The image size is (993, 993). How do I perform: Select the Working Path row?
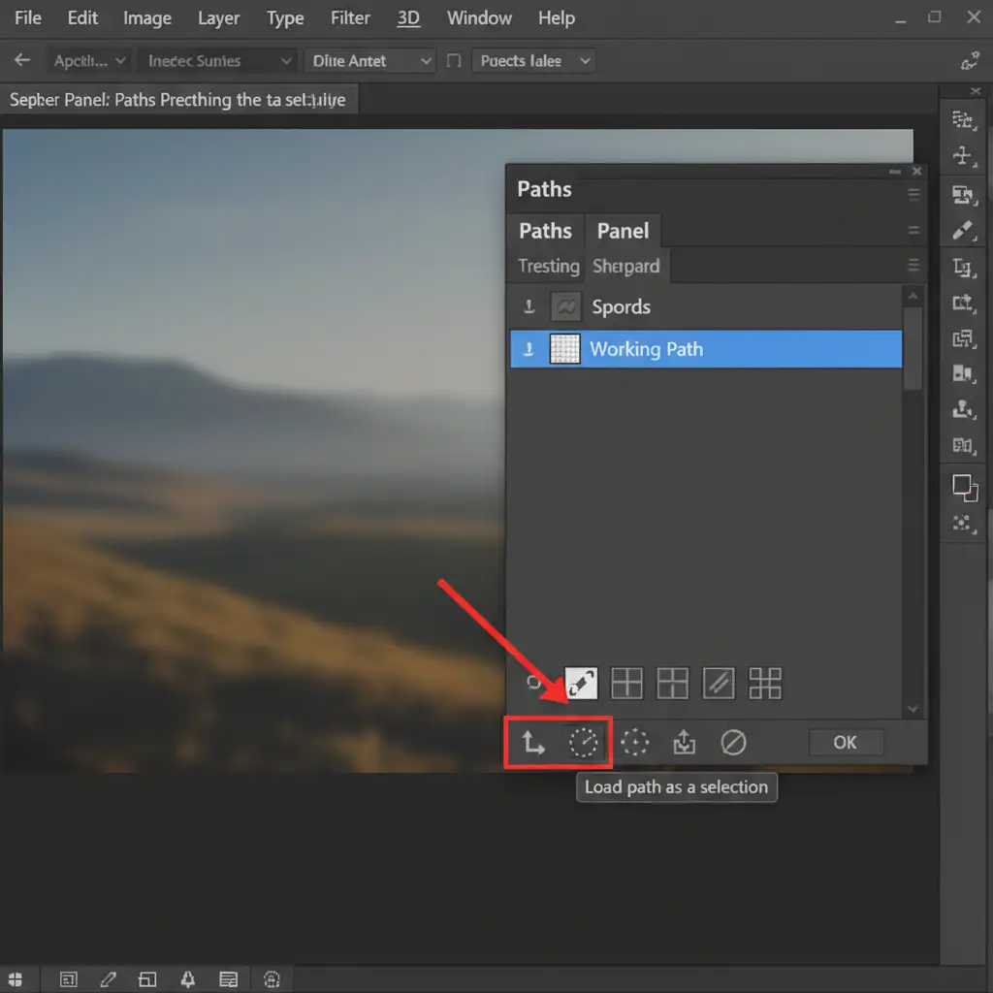706,349
